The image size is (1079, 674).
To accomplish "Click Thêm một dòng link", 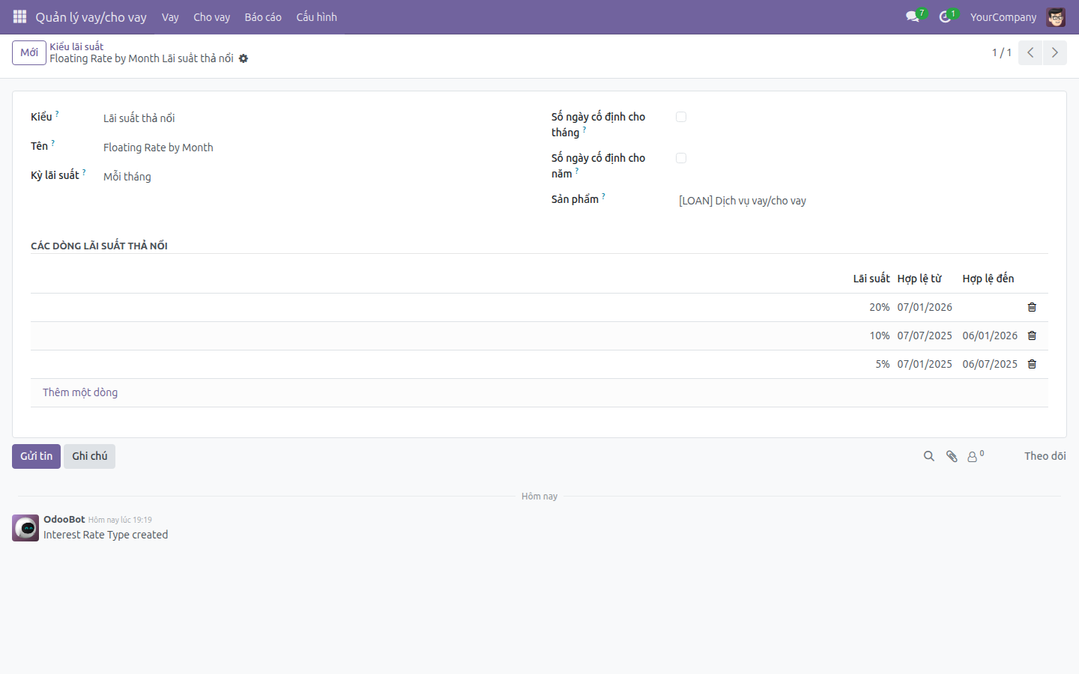I will click(80, 392).
